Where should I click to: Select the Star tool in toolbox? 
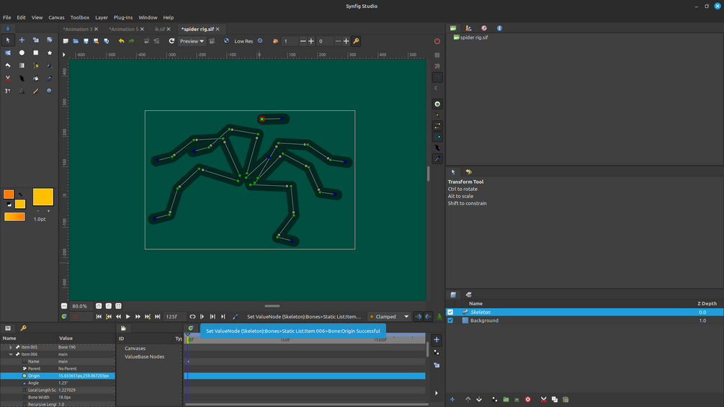[x=49, y=53]
